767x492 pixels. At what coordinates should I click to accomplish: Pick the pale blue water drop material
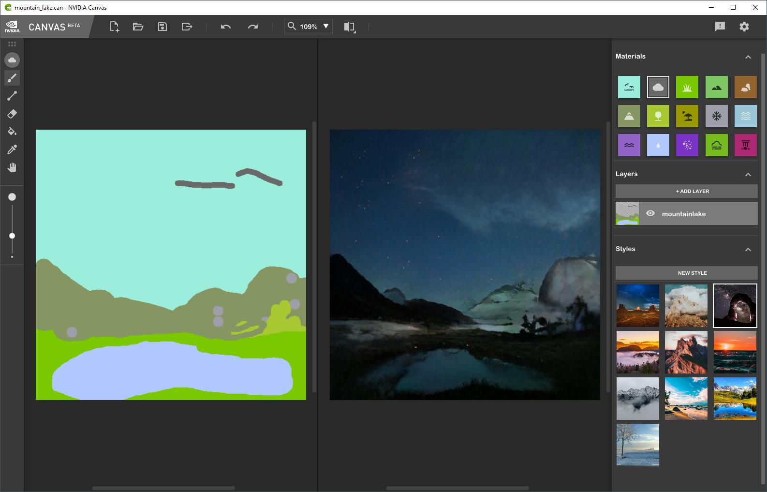[x=658, y=145]
